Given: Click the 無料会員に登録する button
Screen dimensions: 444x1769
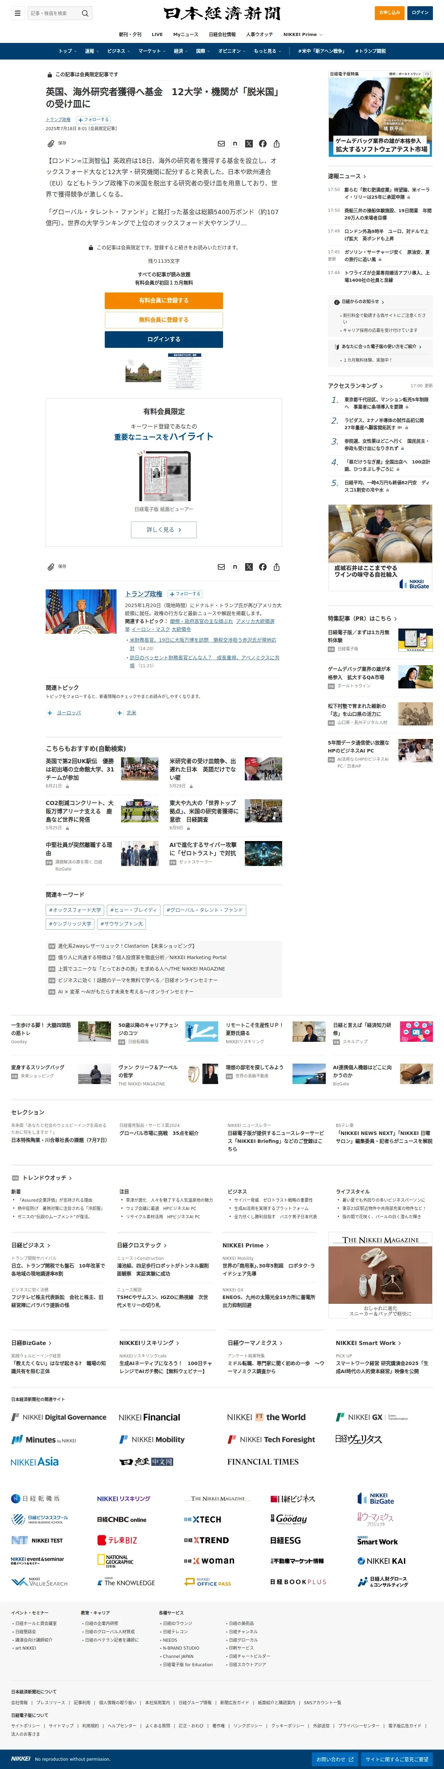Looking at the screenshot, I should 164,319.
